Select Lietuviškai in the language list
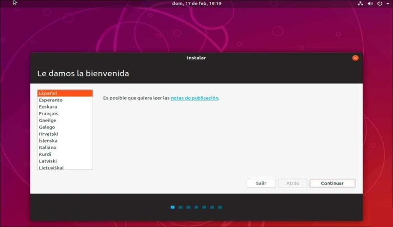Image resolution: width=393 pixels, height=227 pixels. coord(65,167)
